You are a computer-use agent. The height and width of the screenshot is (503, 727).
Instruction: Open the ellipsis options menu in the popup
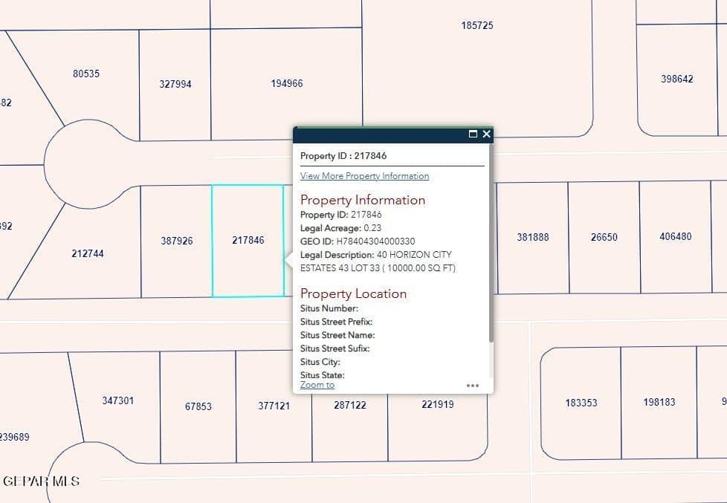click(x=474, y=386)
